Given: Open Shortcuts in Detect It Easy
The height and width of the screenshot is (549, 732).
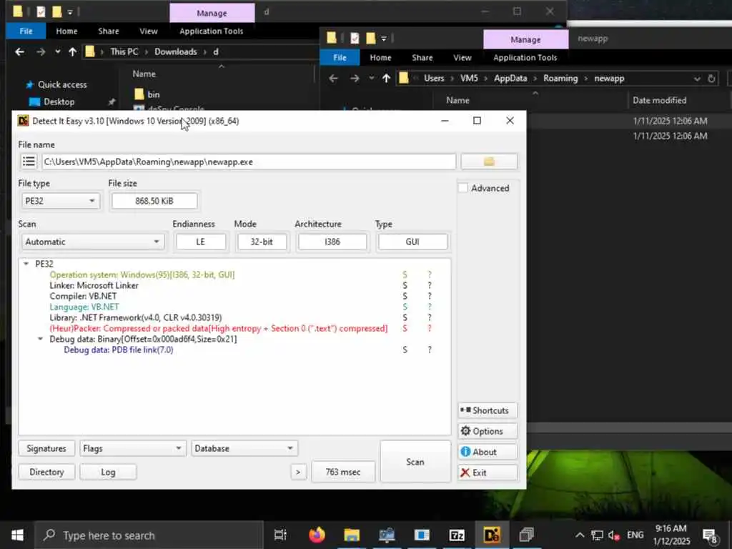Looking at the screenshot, I should click(x=488, y=410).
